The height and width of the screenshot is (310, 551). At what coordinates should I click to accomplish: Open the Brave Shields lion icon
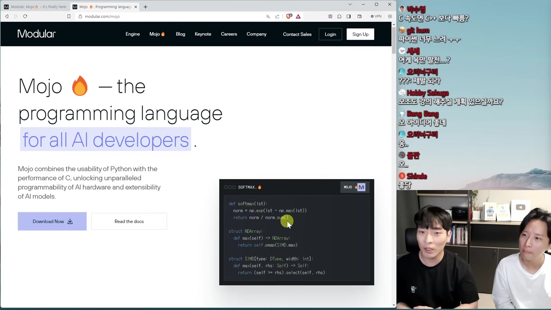(x=289, y=16)
